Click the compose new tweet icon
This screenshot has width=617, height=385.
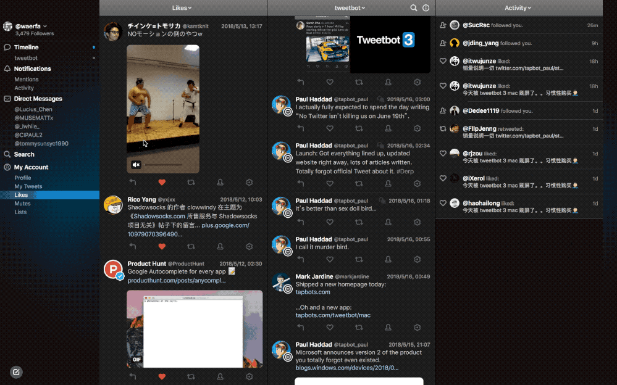point(17,371)
